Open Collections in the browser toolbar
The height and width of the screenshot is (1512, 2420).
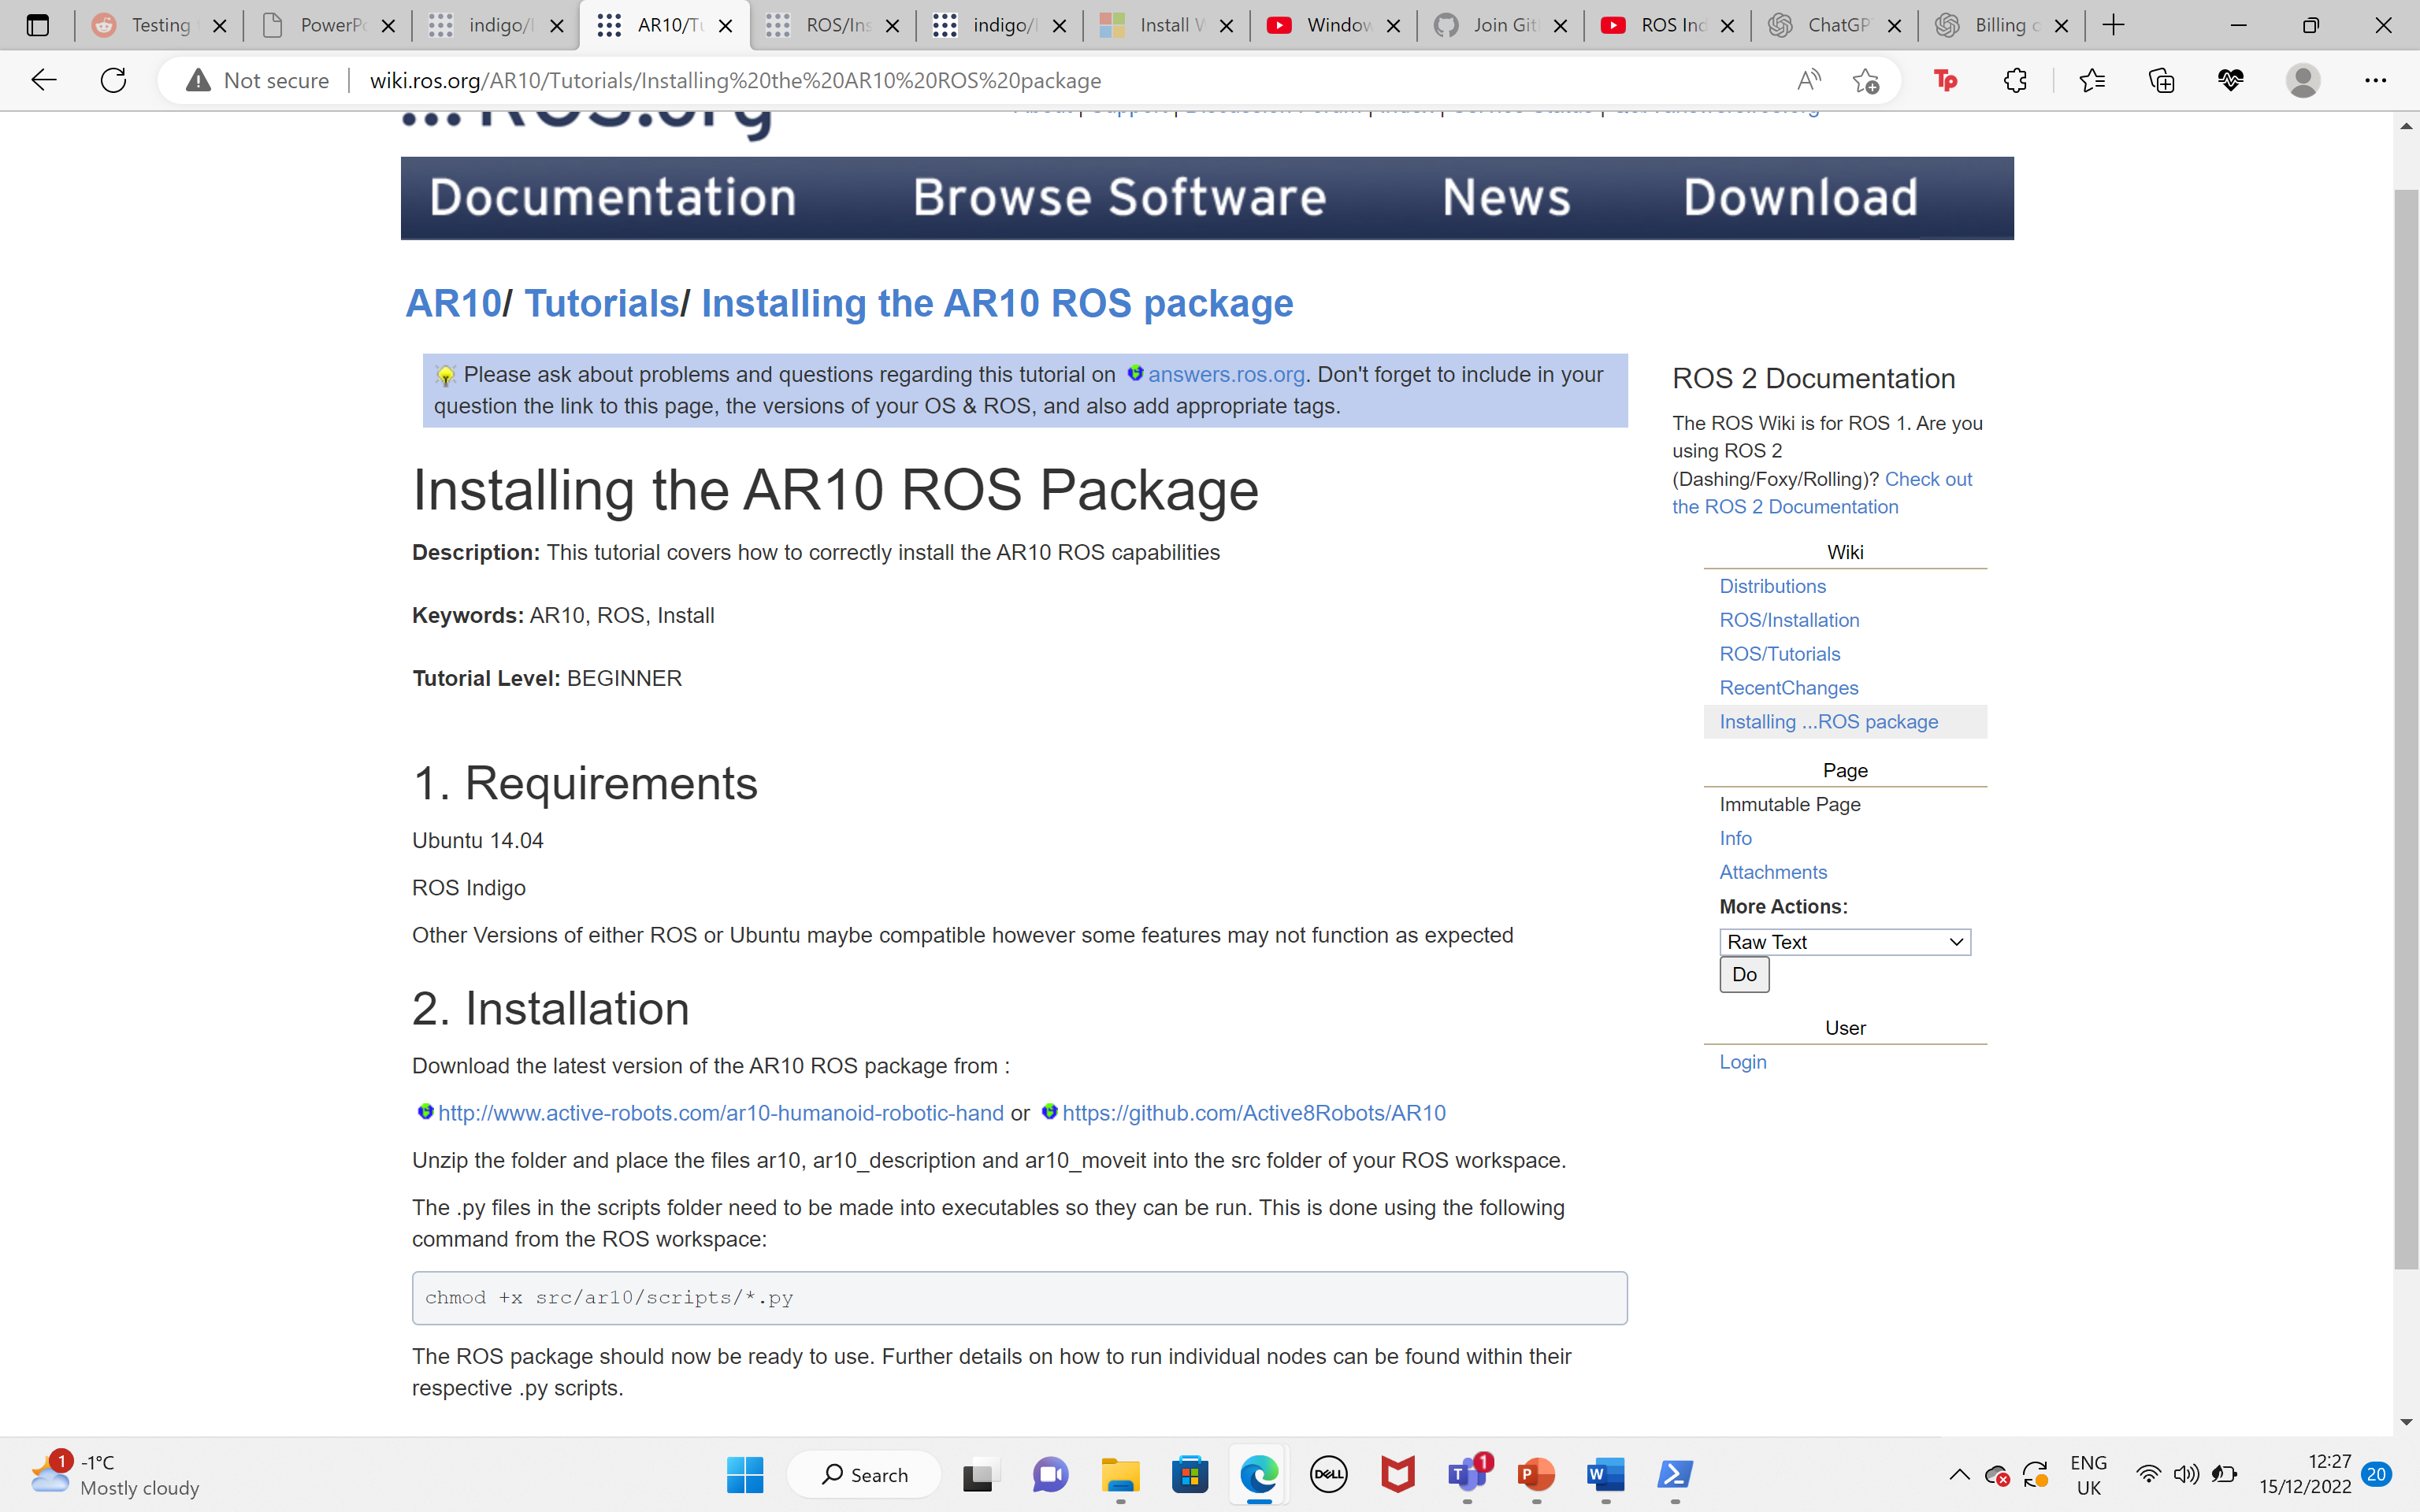(x=2162, y=80)
